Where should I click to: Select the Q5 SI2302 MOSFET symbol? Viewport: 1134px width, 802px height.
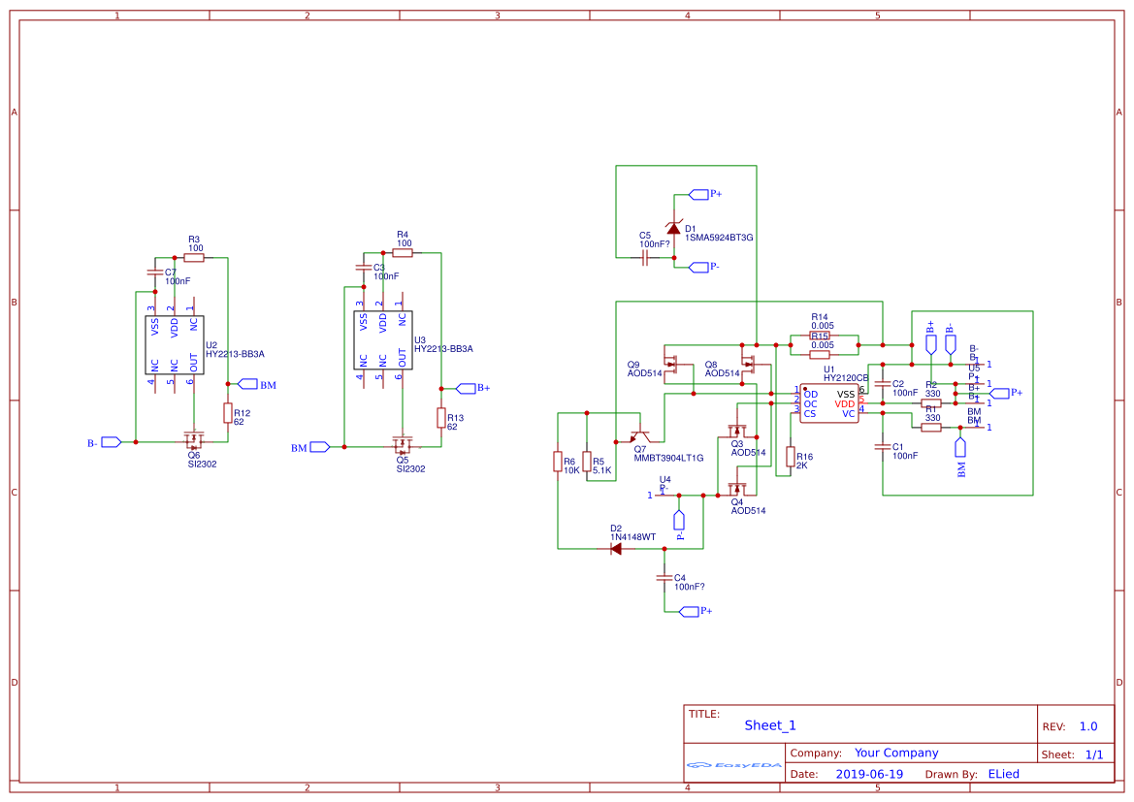tap(403, 445)
